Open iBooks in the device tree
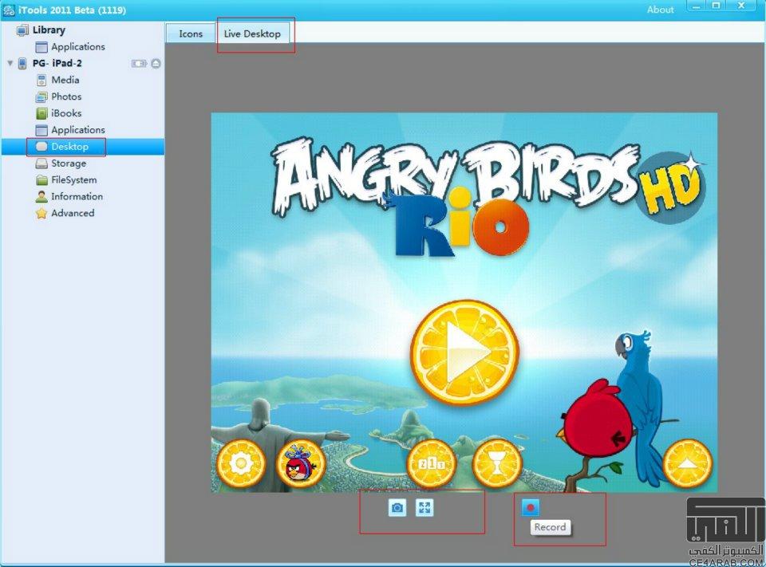766x567 pixels. [x=66, y=113]
